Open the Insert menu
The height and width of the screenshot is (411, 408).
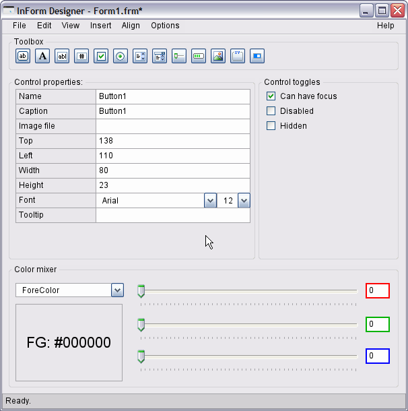101,26
